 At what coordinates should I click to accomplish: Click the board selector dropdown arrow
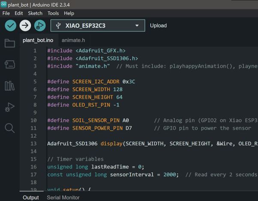(137, 26)
